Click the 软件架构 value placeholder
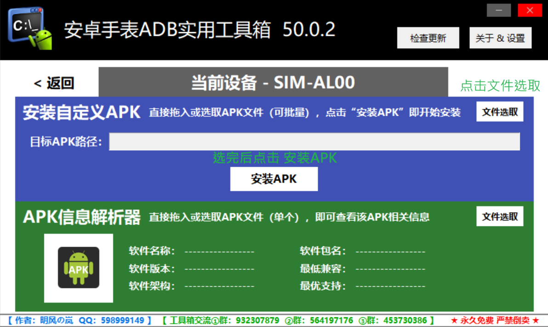The image size is (548, 327). [x=219, y=287]
